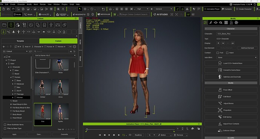Save project floppy disk icon

tap(13, 9)
